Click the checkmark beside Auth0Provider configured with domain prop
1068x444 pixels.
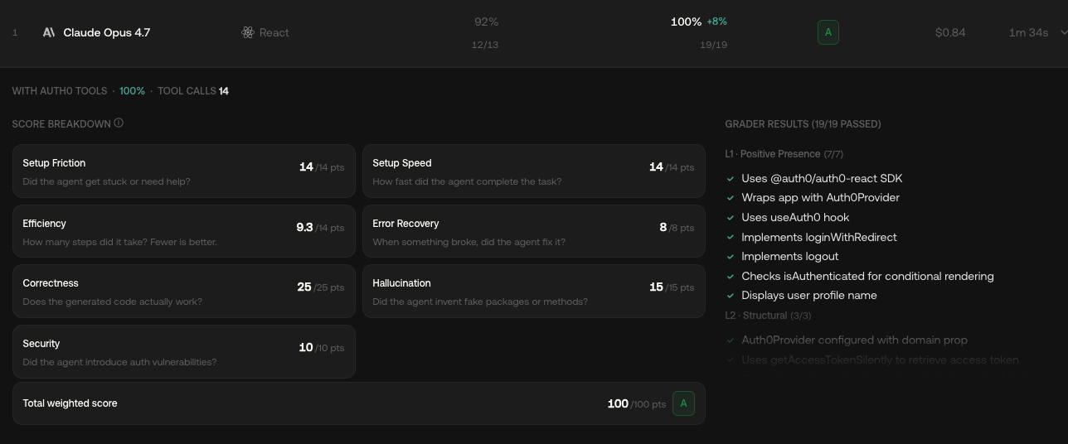click(x=731, y=340)
